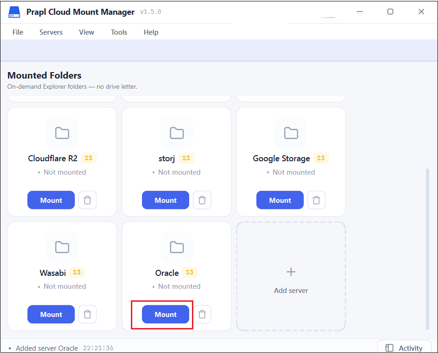438x353 pixels.
Task: Click the S3 badge beside Wasabi
Action: click(x=77, y=272)
